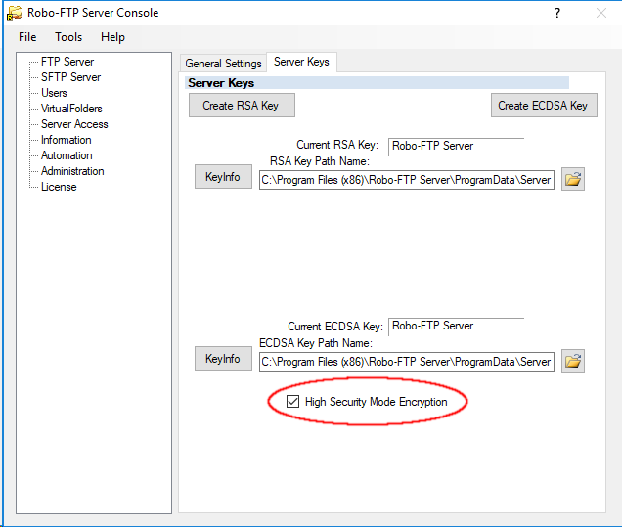The image size is (622, 527).
Task: Toggle High Security Mode Encryption checkbox
Action: [x=292, y=401]
